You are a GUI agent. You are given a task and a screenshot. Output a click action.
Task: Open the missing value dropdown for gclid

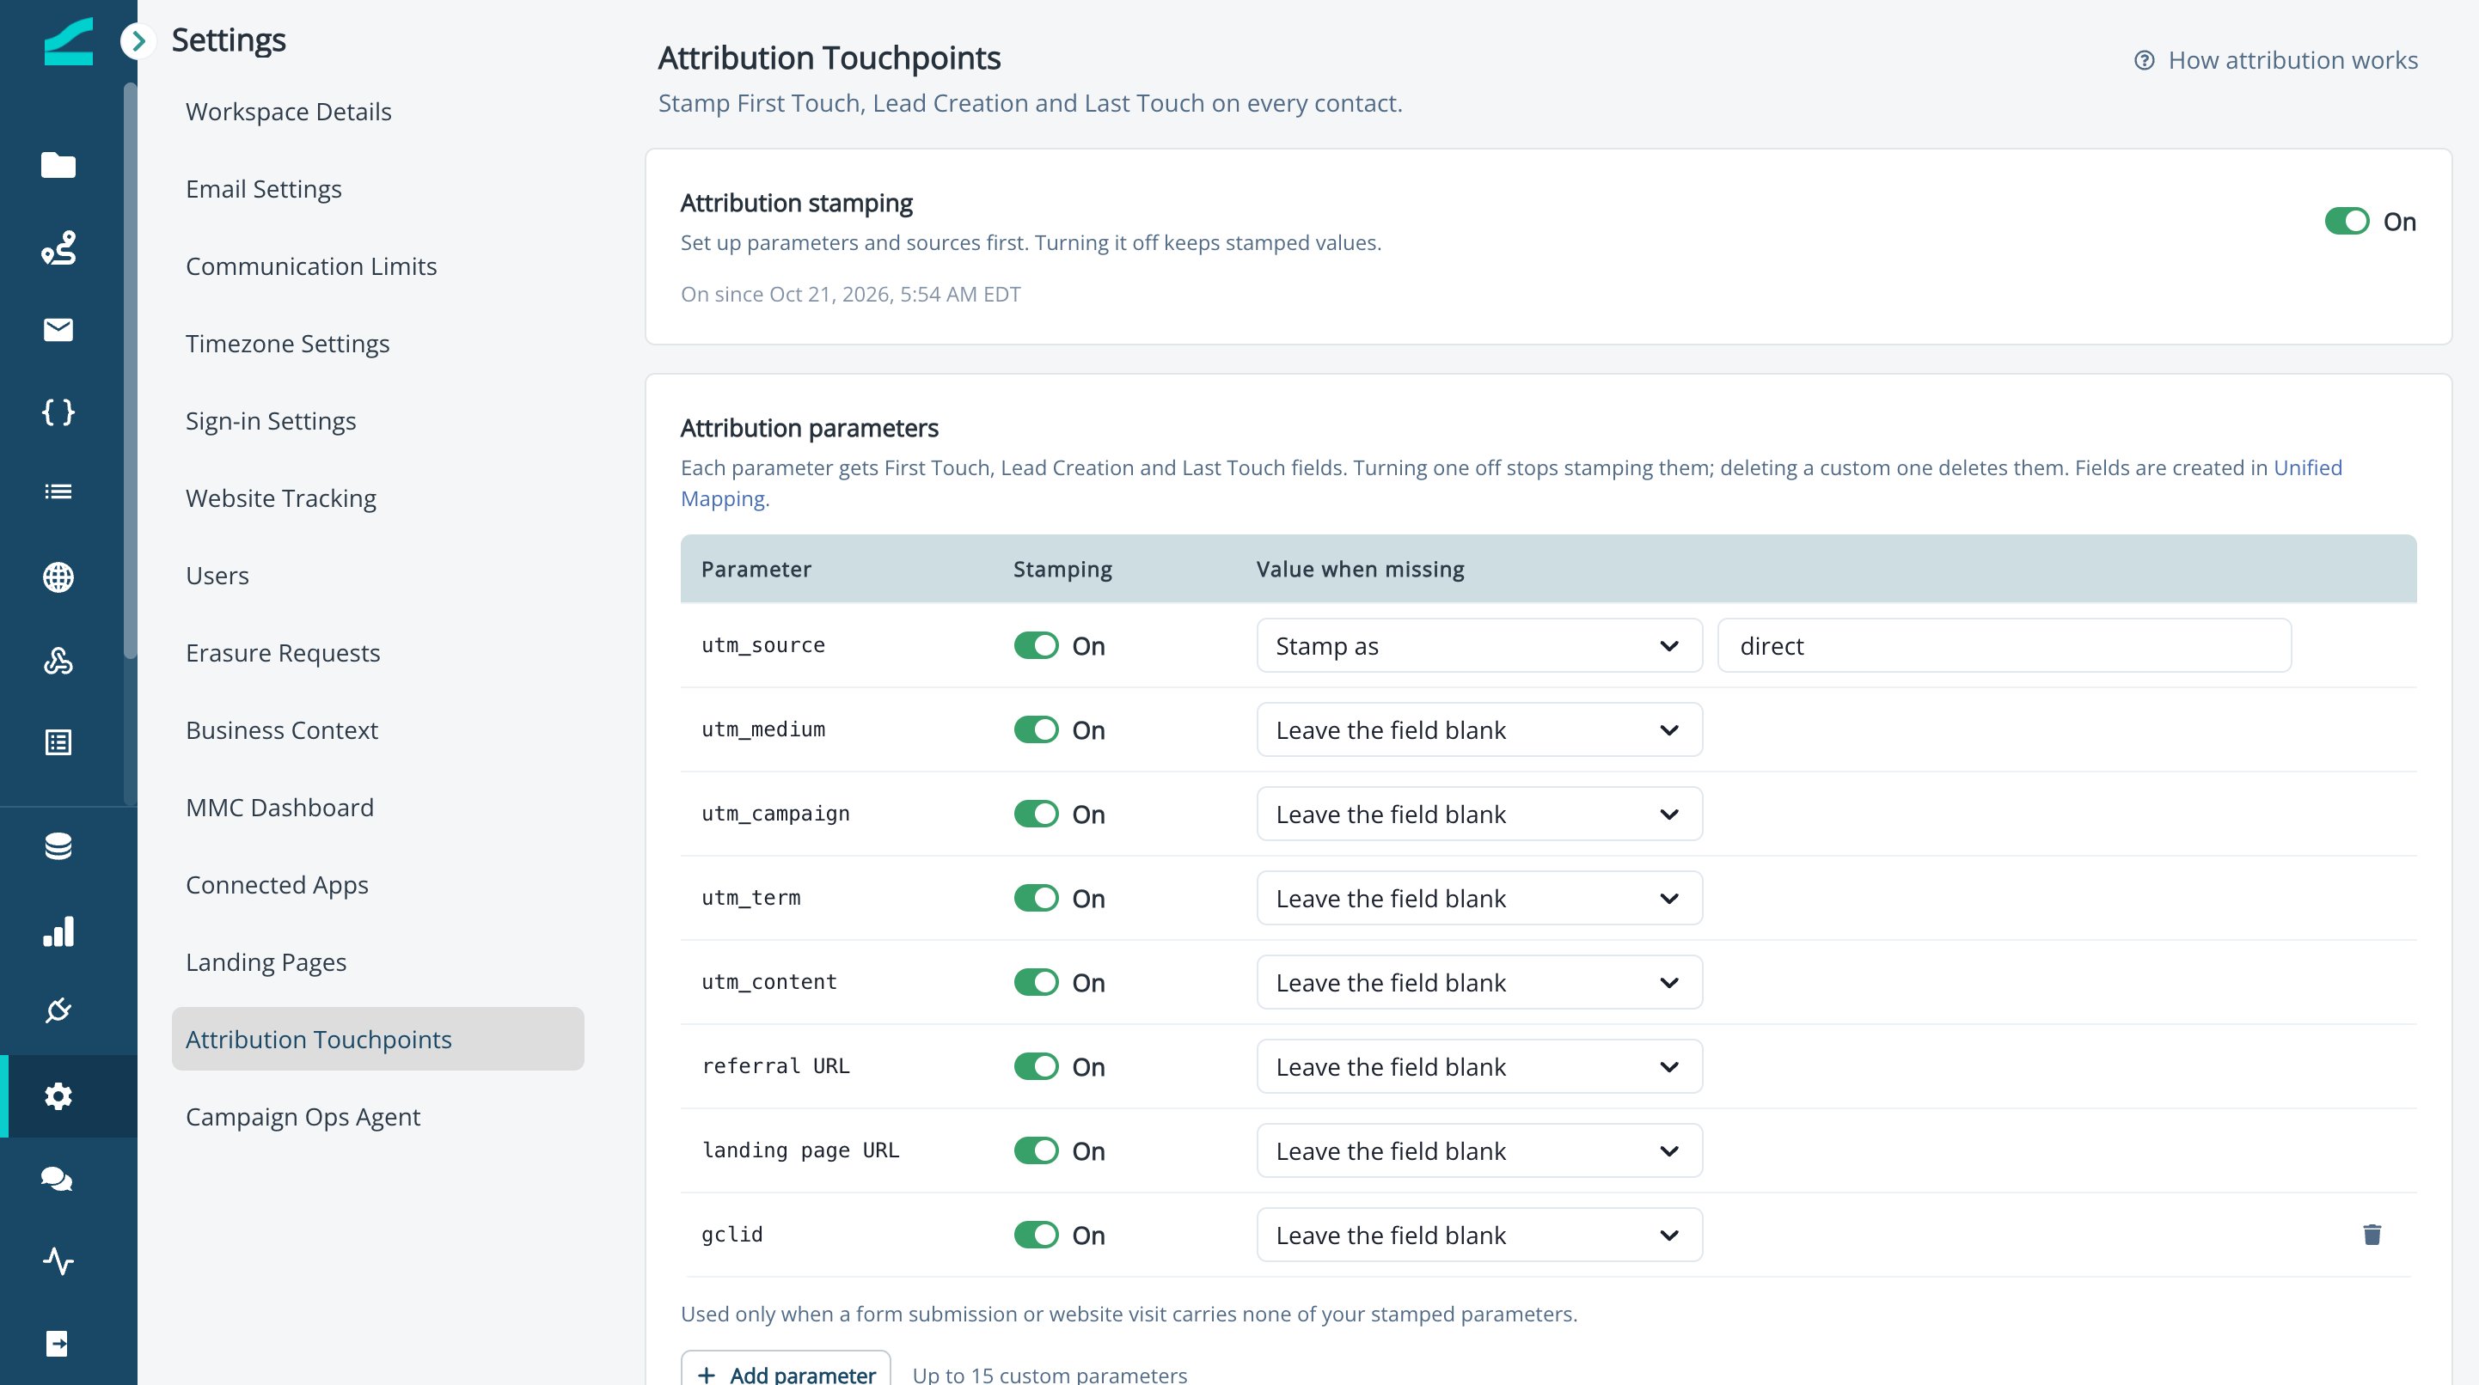1479,1235
